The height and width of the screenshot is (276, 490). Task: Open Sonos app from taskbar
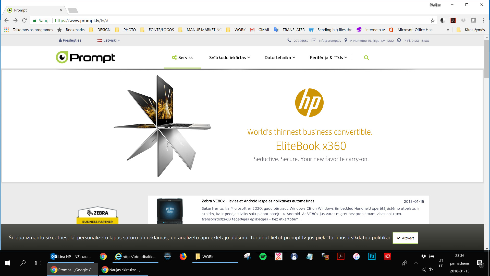[x=167, y=256]
